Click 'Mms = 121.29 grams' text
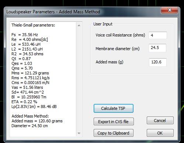The height and width of the screenshot is (143, 184). tap(30, 73)
